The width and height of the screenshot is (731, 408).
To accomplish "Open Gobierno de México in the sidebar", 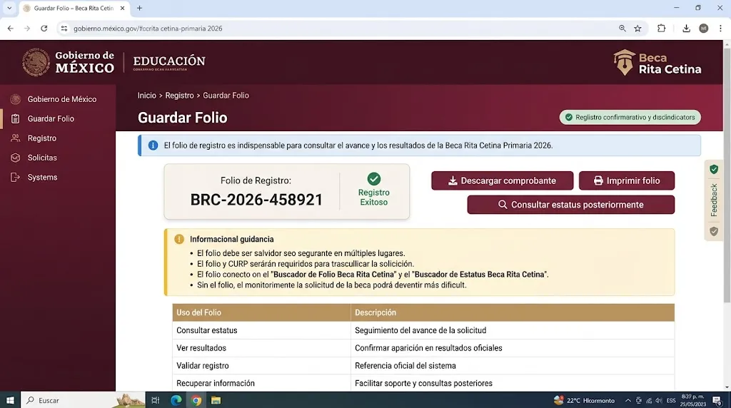I will coord(58,99).
